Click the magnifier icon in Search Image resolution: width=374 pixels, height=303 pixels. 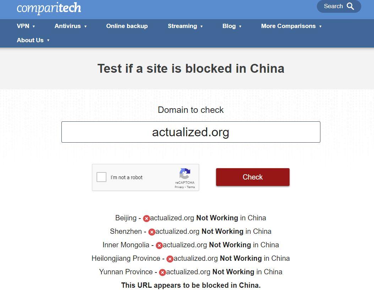point(350,6)
